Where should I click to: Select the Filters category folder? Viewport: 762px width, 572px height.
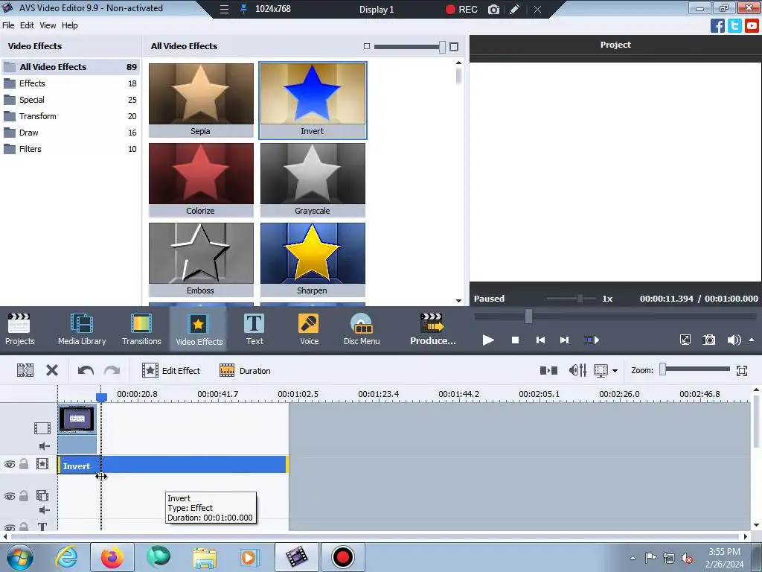71,149
